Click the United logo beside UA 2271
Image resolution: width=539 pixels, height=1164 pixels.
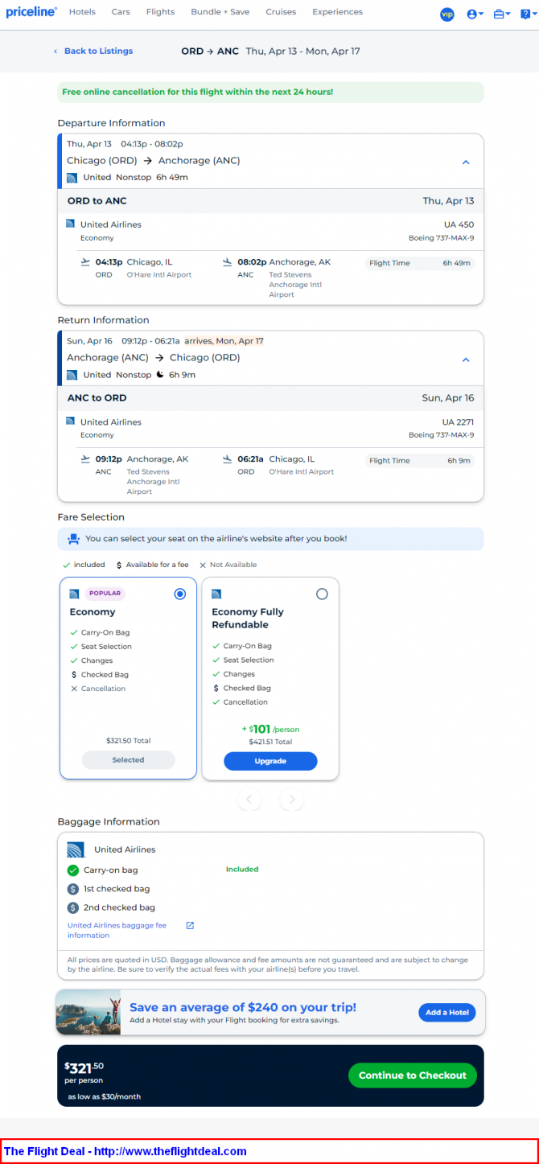[71, 422]
